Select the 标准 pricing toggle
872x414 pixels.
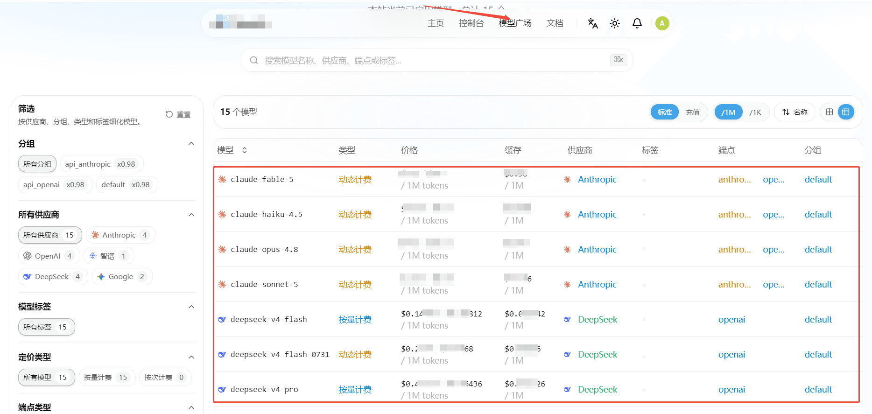(664, 112)
